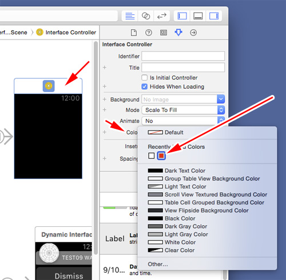The image size is (286, 280).
Task: Toggle the Navigator panel visibility
Action: (x=182, y=16)
